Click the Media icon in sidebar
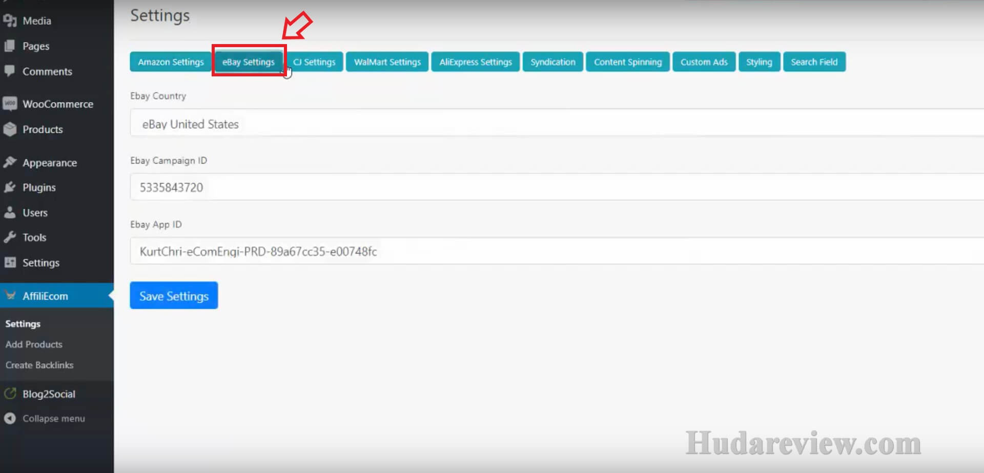Screen dimensions: 984x473 coord(10,20)
